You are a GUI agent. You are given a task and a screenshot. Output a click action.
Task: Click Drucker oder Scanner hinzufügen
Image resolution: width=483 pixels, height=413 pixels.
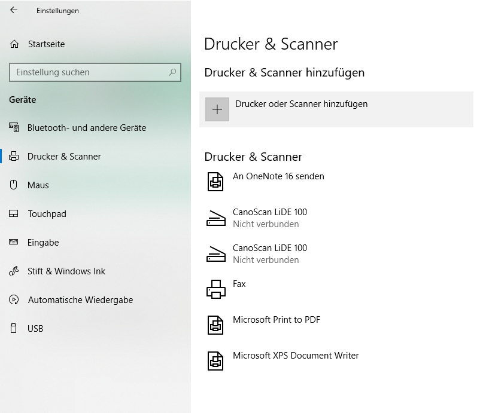click(x=336, y=109)
